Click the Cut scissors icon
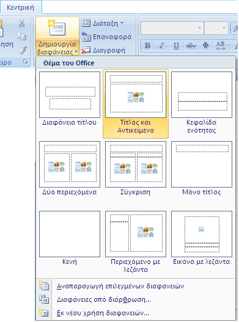The image size is (239, 322). [x=22, y=23]
